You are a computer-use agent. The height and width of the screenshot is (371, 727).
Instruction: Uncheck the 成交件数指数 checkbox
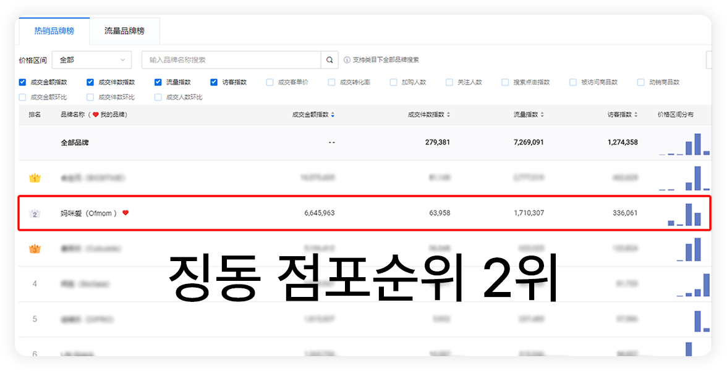pos(90,82)
